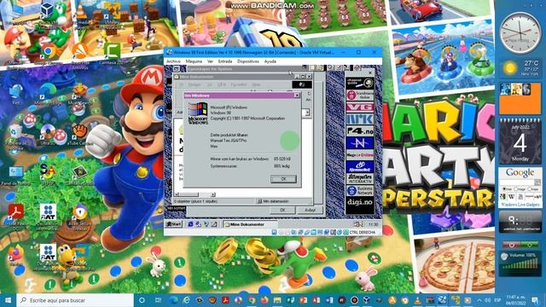
Task: Open the Aftenposten Interaktiv channel
Action: (360, 178)
